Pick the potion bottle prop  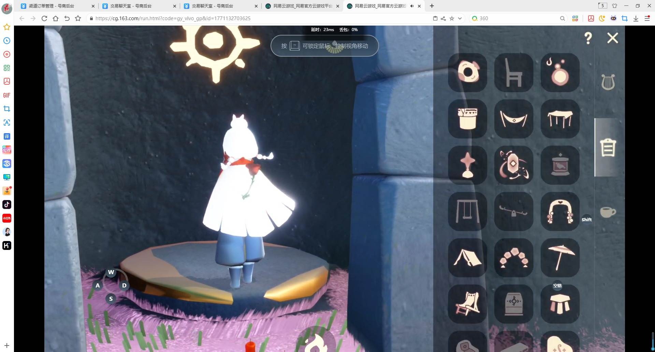click(560, 72)
